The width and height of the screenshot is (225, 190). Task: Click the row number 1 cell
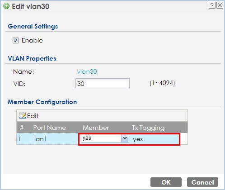click(19, 139)
